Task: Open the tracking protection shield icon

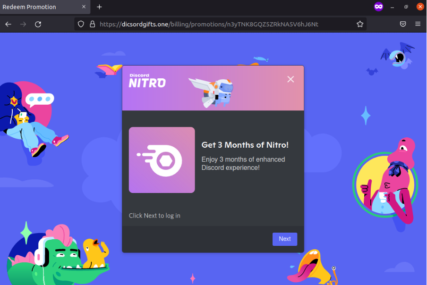Action: (81, 24)
